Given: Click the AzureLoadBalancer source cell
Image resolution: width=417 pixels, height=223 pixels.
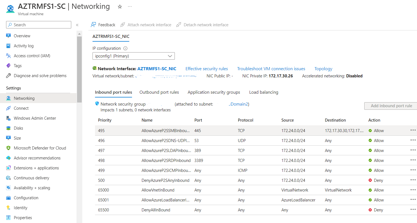Looking at the screenshot, I should 298,200.
